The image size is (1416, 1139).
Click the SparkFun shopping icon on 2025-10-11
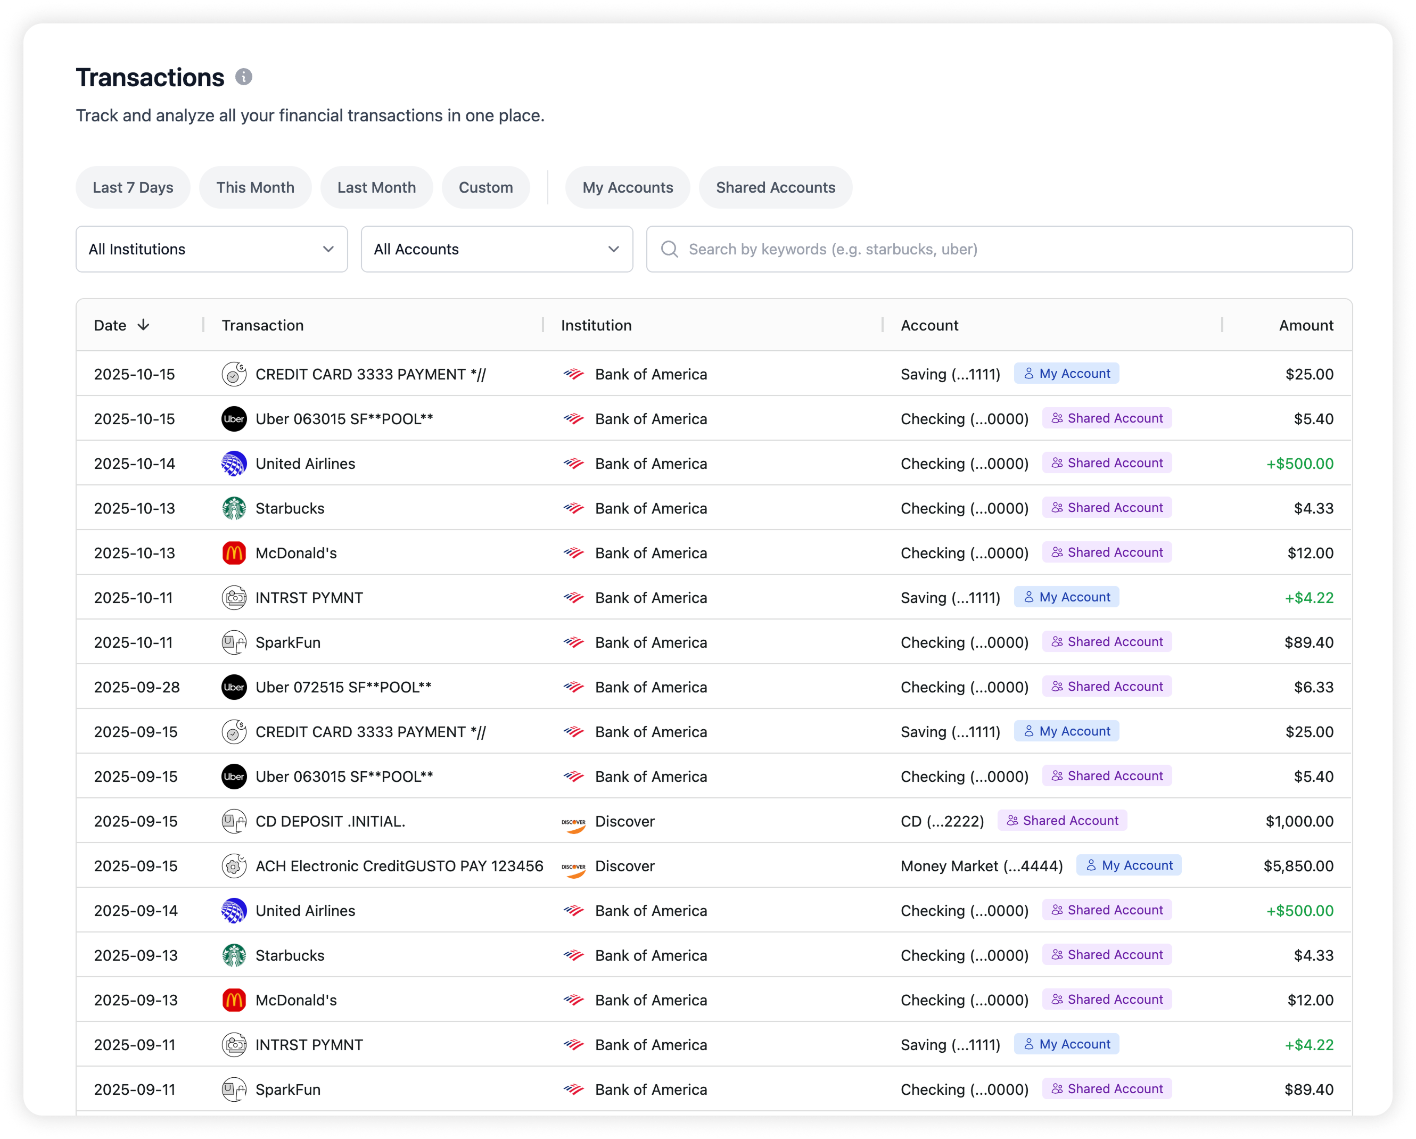234,643
